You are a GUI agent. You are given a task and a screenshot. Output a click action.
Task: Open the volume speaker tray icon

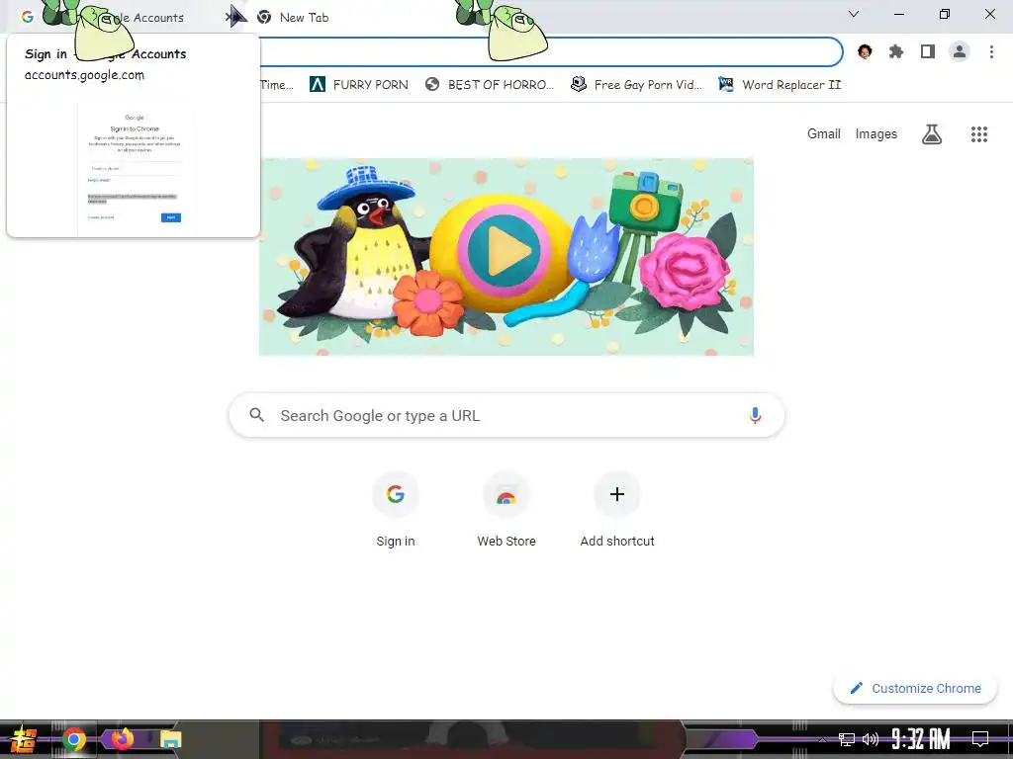click(871, 739)
